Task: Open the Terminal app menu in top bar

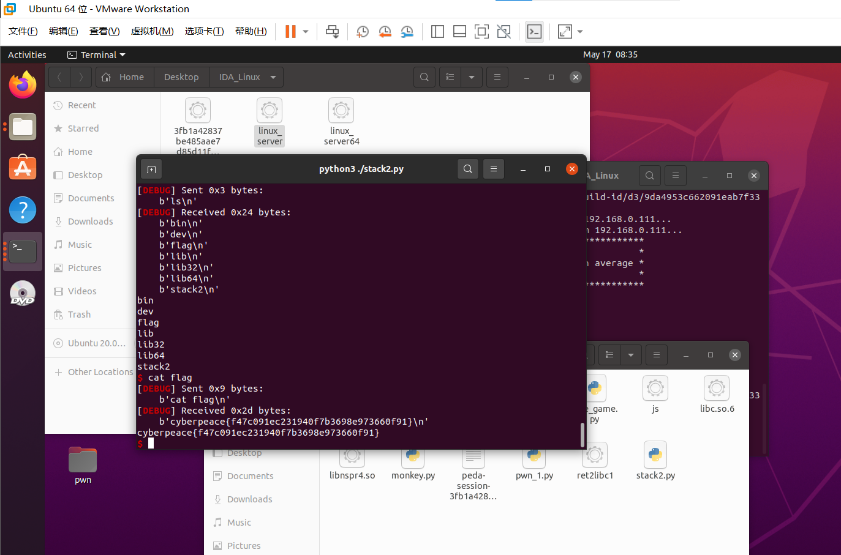Action: [x=96, y=54]
